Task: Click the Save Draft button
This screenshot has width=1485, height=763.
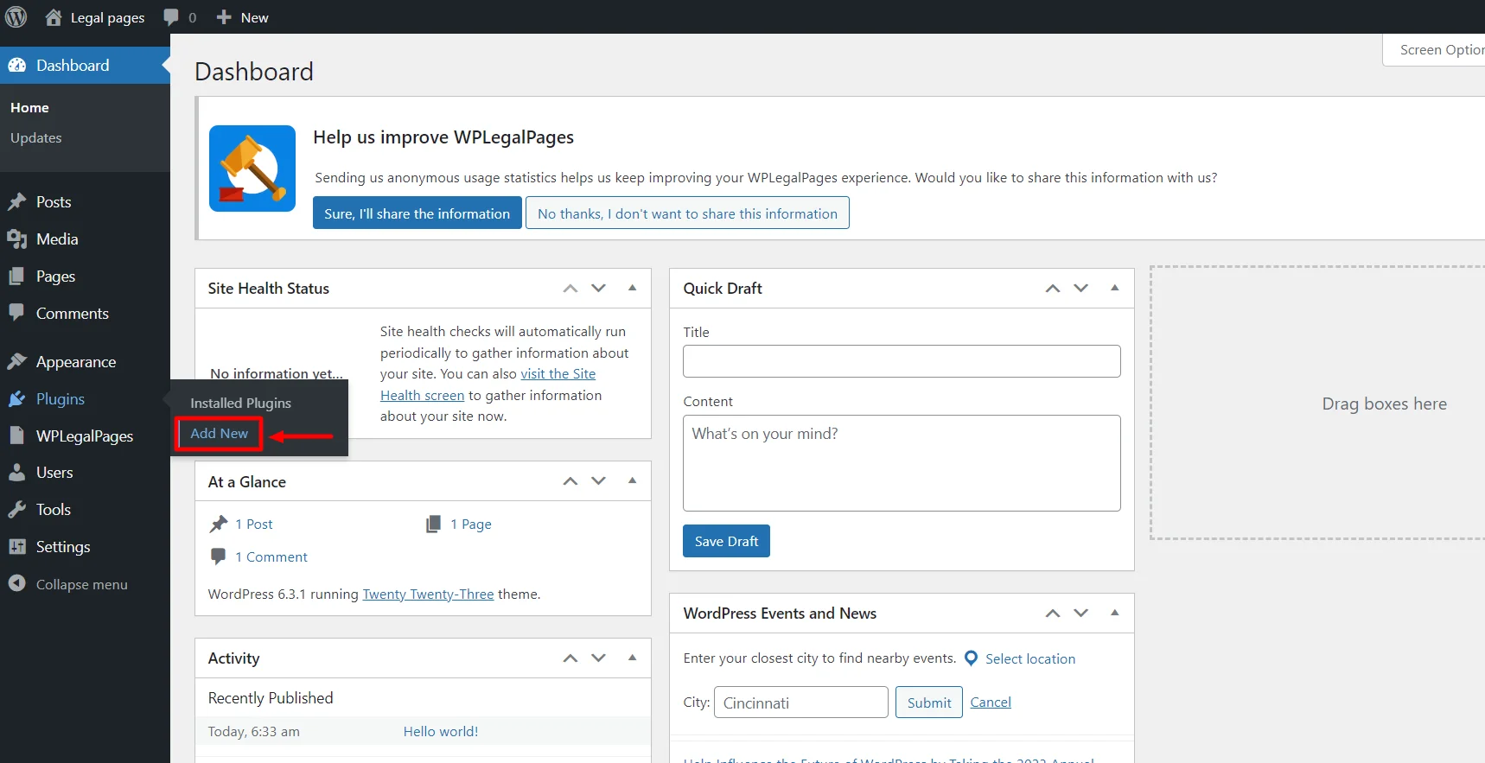Action: 726,541
